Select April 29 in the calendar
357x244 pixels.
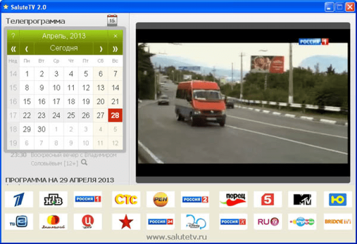[x=27, y=129]
